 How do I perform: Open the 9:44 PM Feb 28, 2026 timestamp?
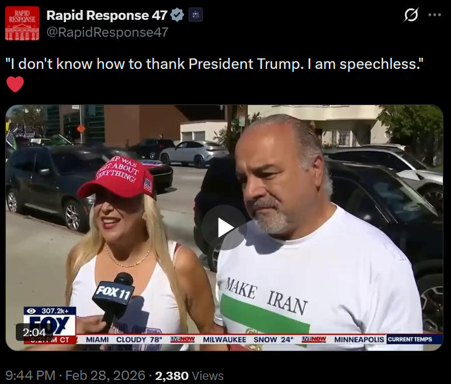75,375
